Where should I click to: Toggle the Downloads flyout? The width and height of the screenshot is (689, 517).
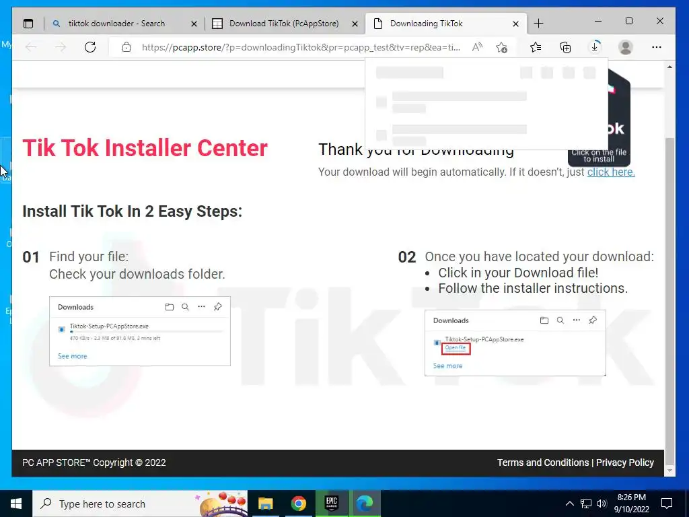coord(595,47)
